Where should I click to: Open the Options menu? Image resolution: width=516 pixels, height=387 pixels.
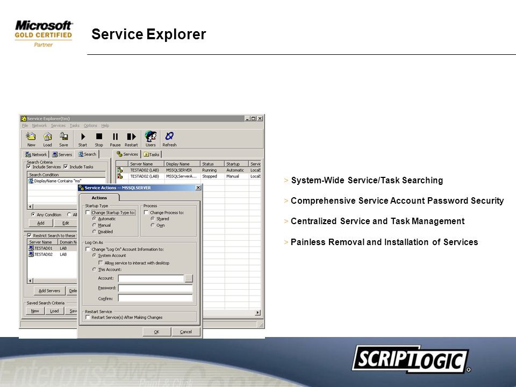click(90, 125)
